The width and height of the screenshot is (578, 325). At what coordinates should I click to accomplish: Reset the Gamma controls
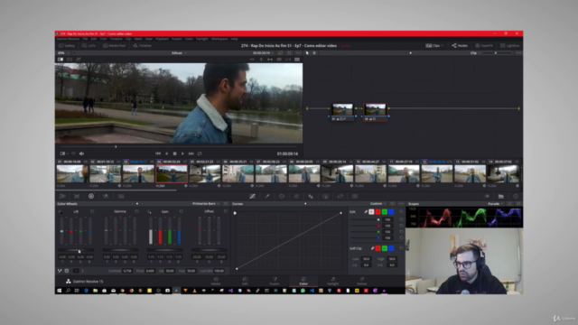click(136, 211)
